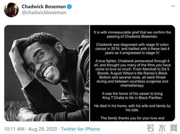Open the @chadwickboseman handle link
This screenshot has height=134, width=180.
44,13
